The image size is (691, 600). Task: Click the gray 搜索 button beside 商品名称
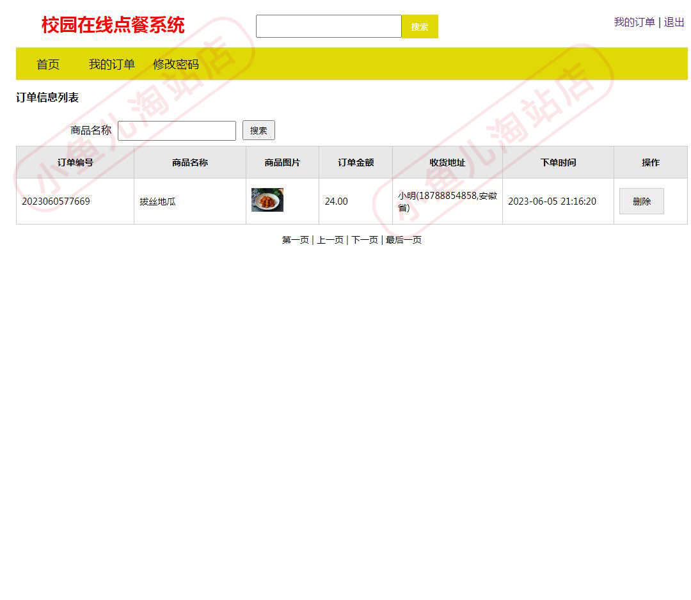click(258, 130)
